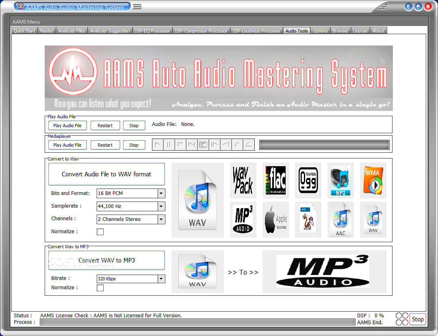Switch to the Quick Start tab

pyautogui.click(x=24, y=31)
